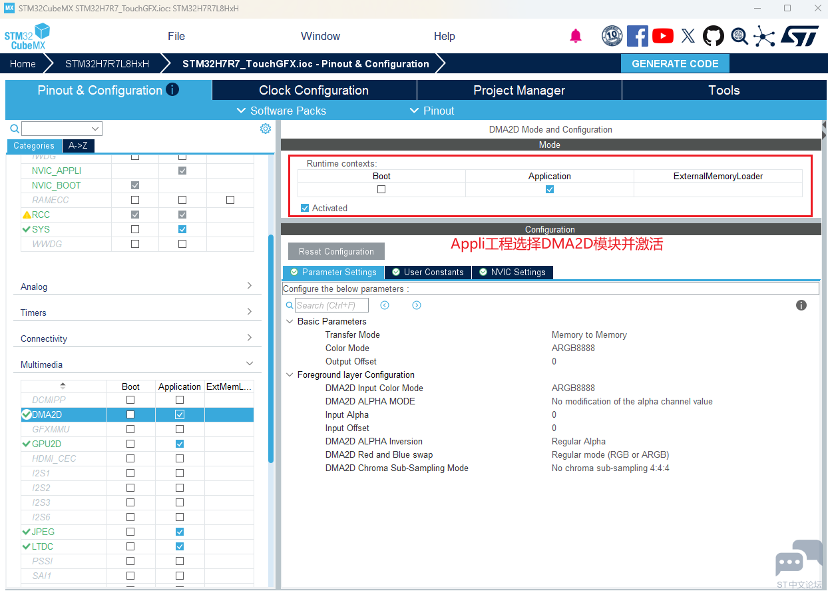
Task: Collapse Foreground layer Configuration section
Action: (x=290, y=374)
